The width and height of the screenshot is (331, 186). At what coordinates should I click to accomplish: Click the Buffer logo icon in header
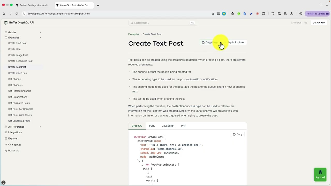pyautogui.click(x=6, y=23)
